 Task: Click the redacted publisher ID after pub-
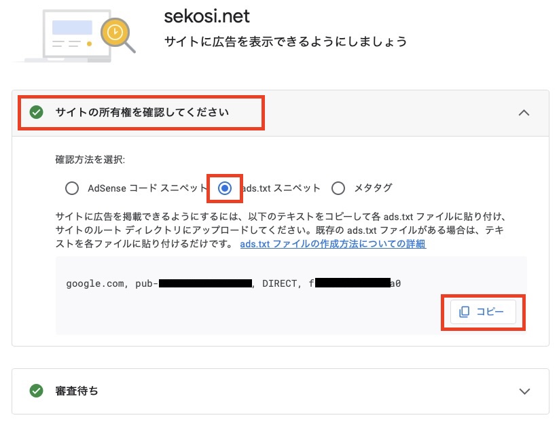pyautogui.click(x=205, y=283)
